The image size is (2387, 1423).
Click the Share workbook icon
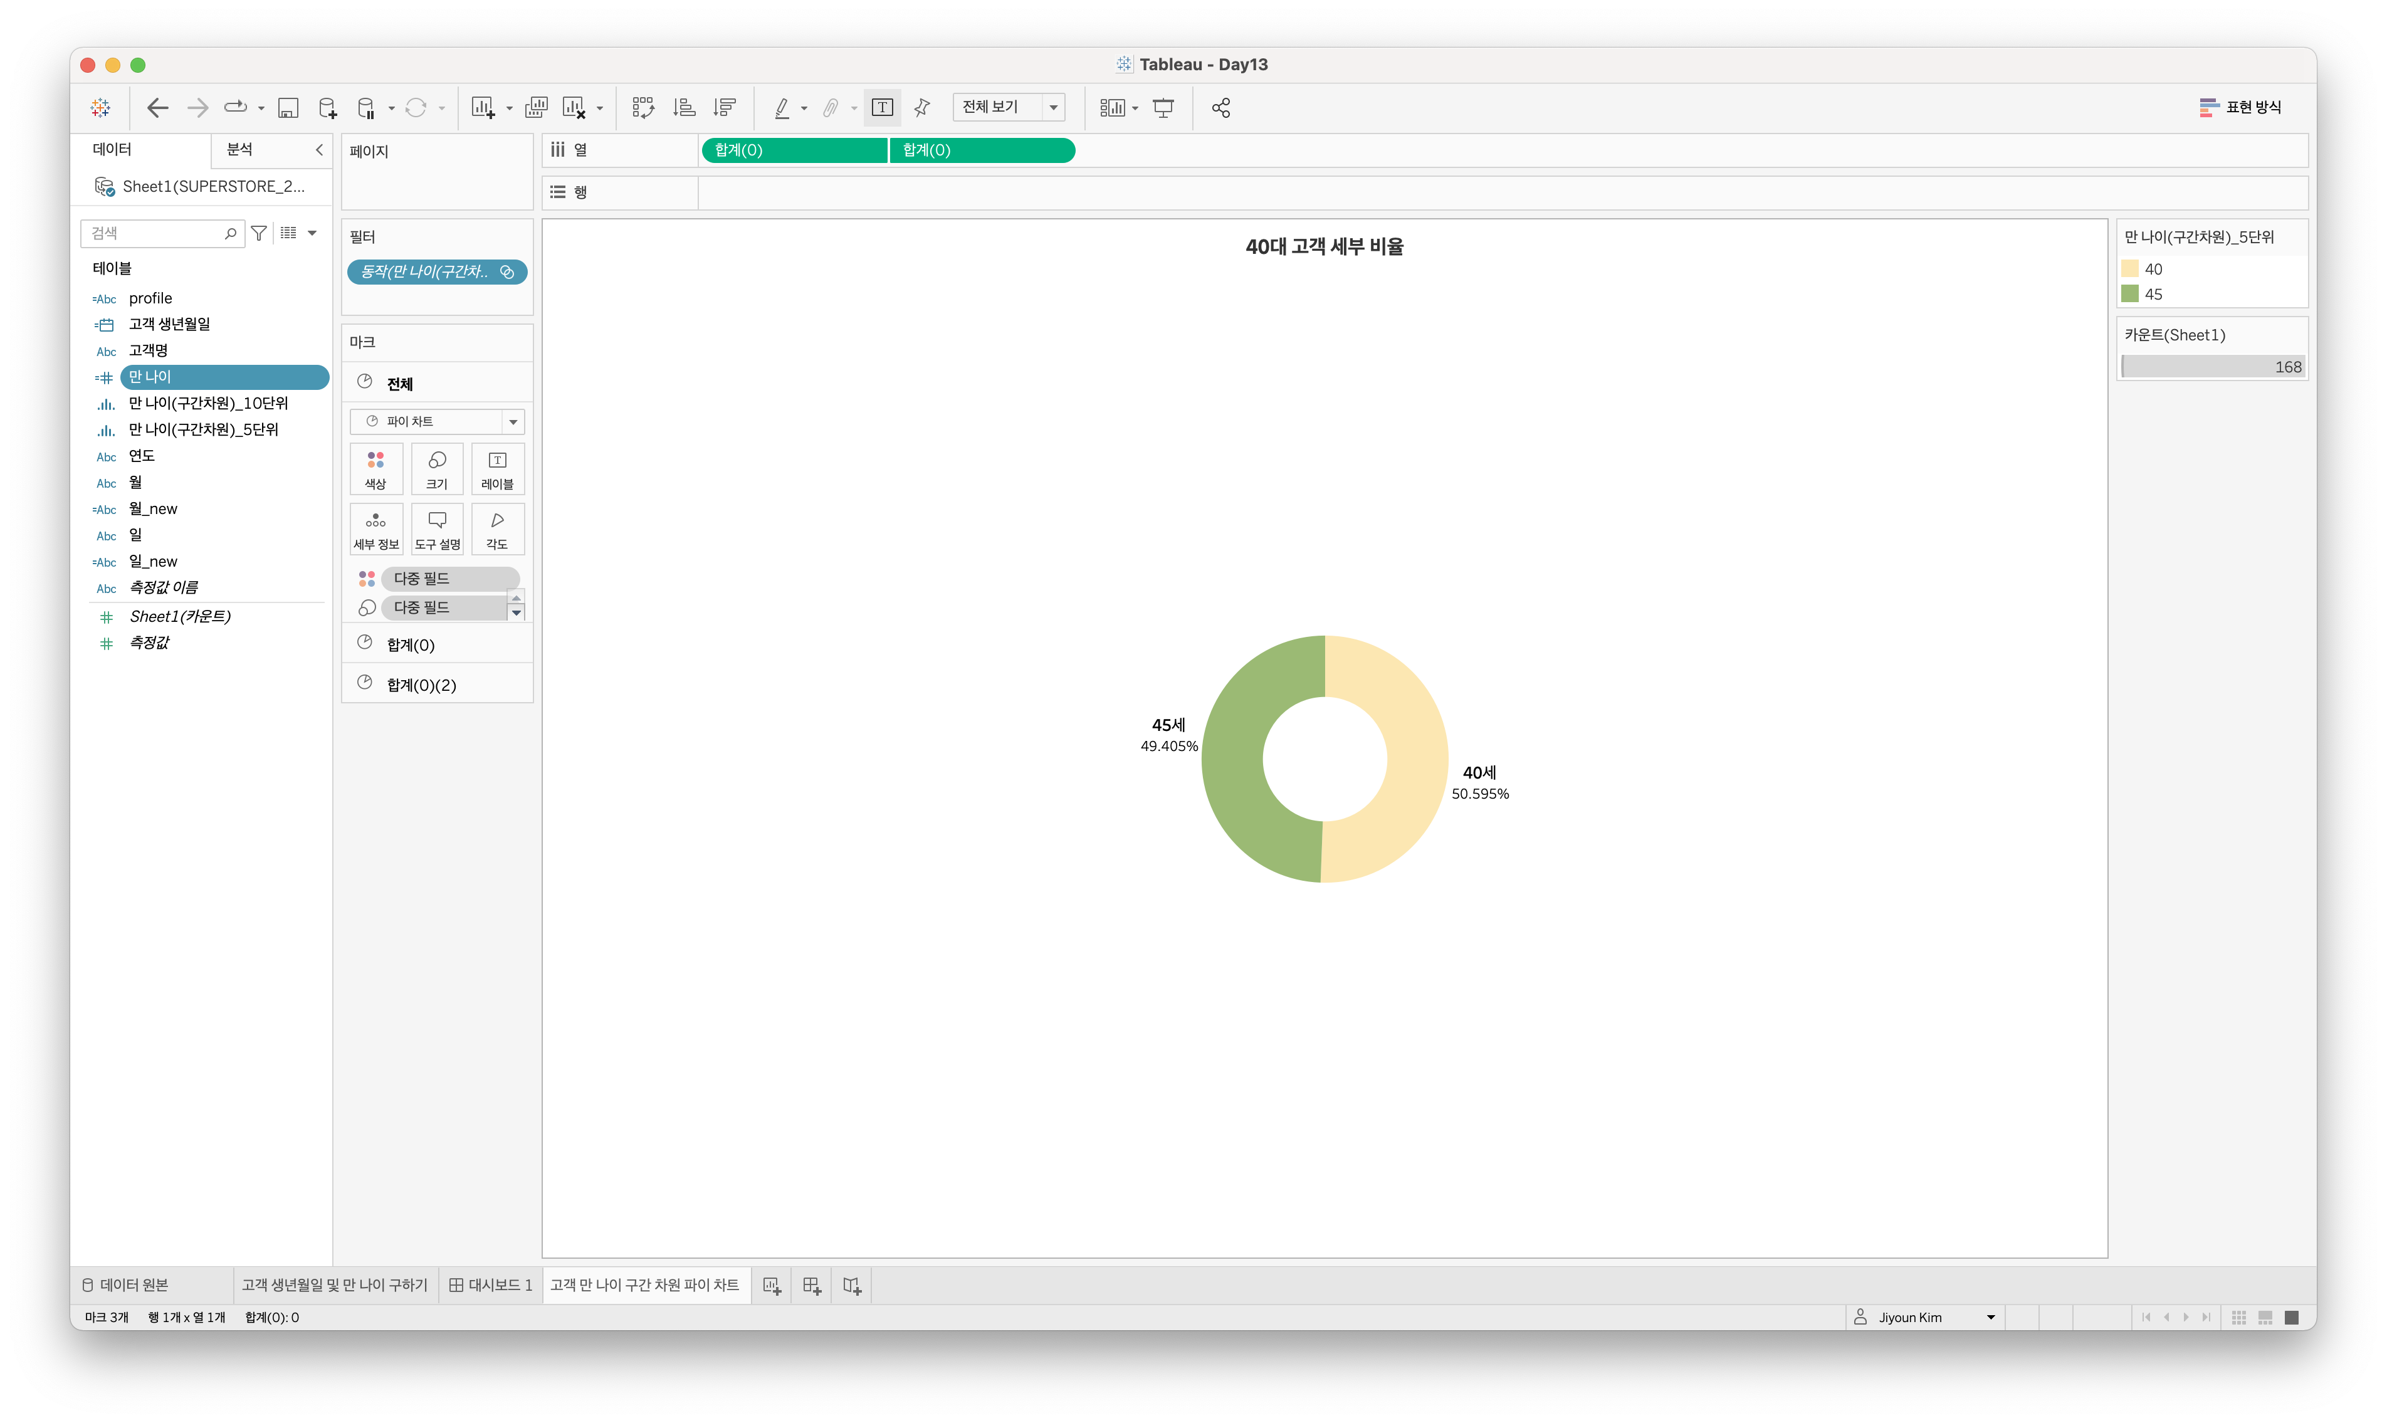pyautogui.click(x=1220, y=107)
